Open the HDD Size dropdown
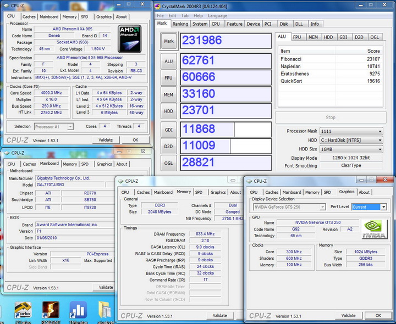The width and height of the screenshot is (396, 324). point(351,149)
